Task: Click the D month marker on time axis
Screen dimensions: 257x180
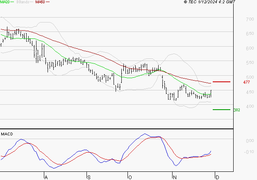Action: click(217, 178)
